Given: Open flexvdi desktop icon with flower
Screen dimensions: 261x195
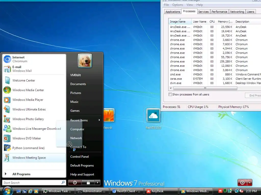Looking at the screenshot, I should [x=109, y=118].
